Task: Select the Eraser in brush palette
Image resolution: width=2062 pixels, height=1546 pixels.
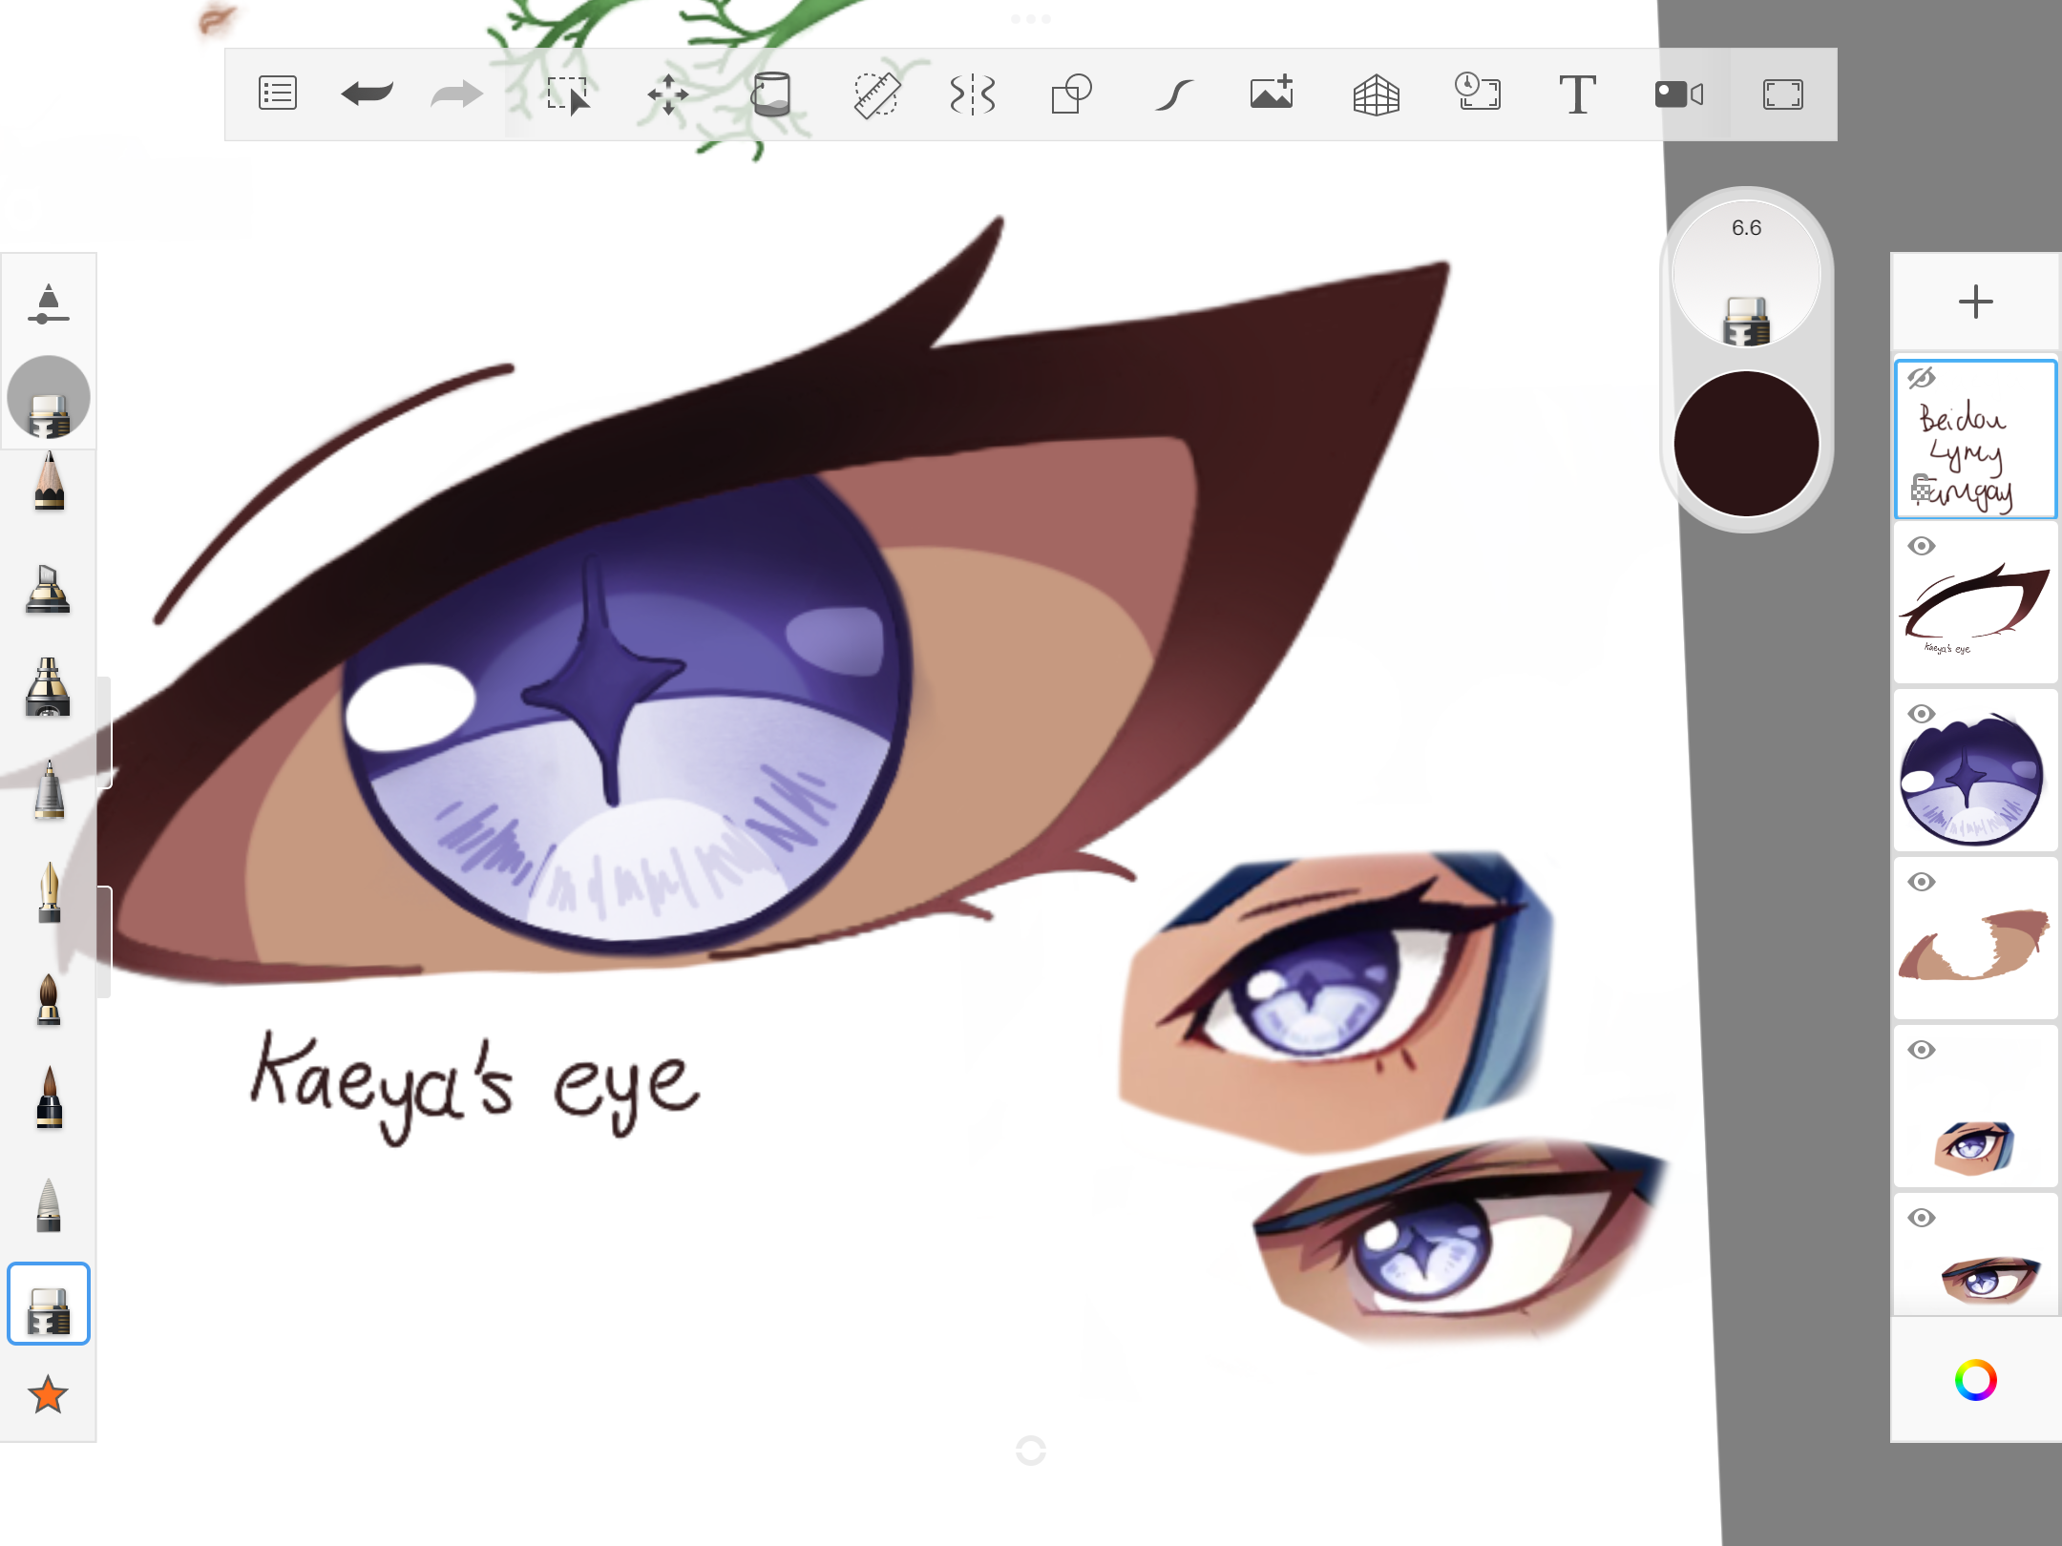Action: pos(49,1304)
